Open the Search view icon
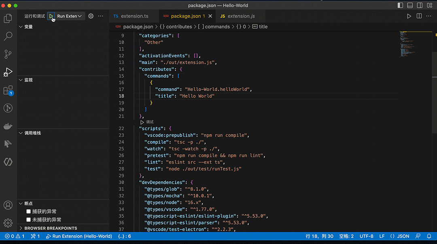This screenshot has height=244, width=437. pos(8,36)
